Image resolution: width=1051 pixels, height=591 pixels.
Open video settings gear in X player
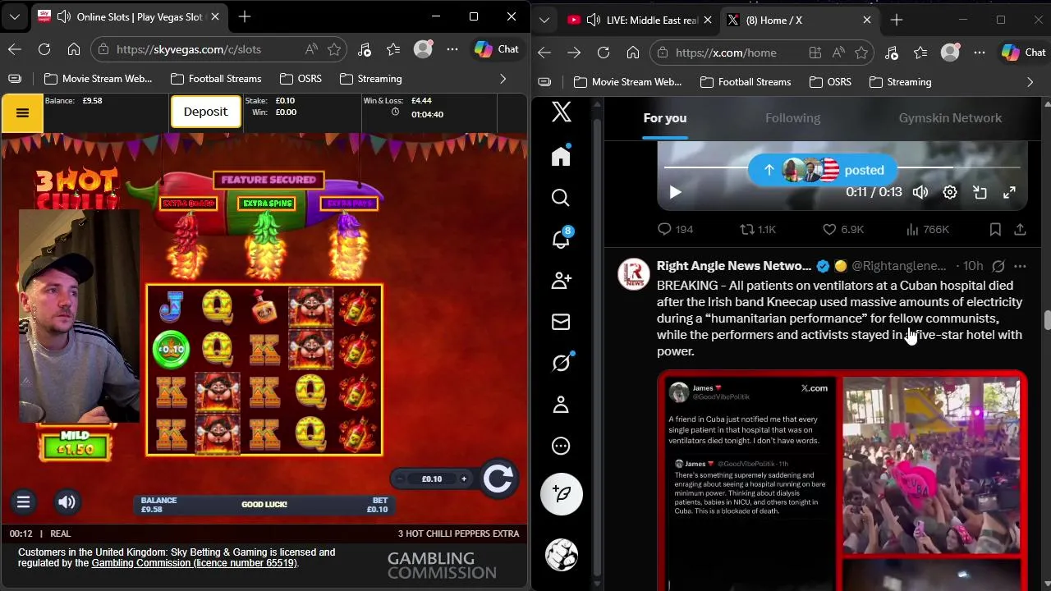(x=950, y=192)
